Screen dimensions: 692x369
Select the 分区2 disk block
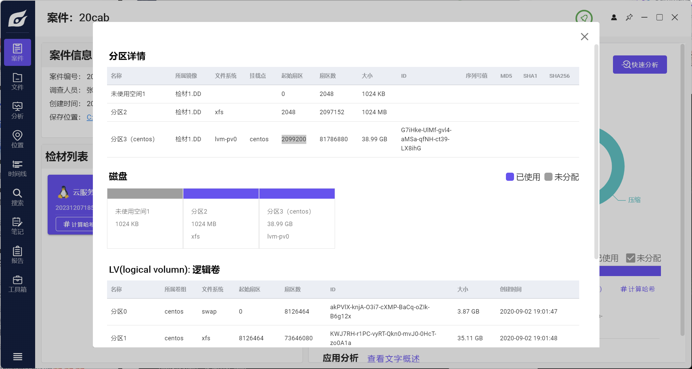click(x=221, y=218)
